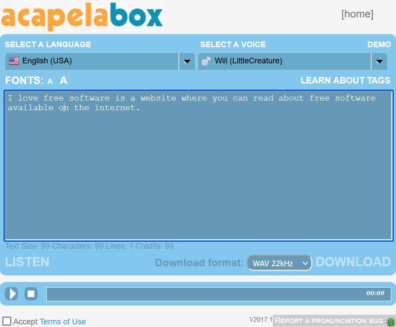396x327 pixels.
Task: Click the Download format label
Action: click(199, 263)
